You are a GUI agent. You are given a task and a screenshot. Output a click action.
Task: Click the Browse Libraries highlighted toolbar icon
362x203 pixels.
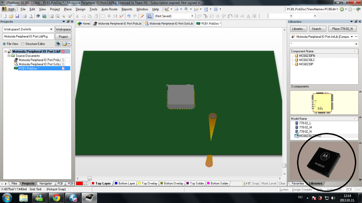(150, 16)
